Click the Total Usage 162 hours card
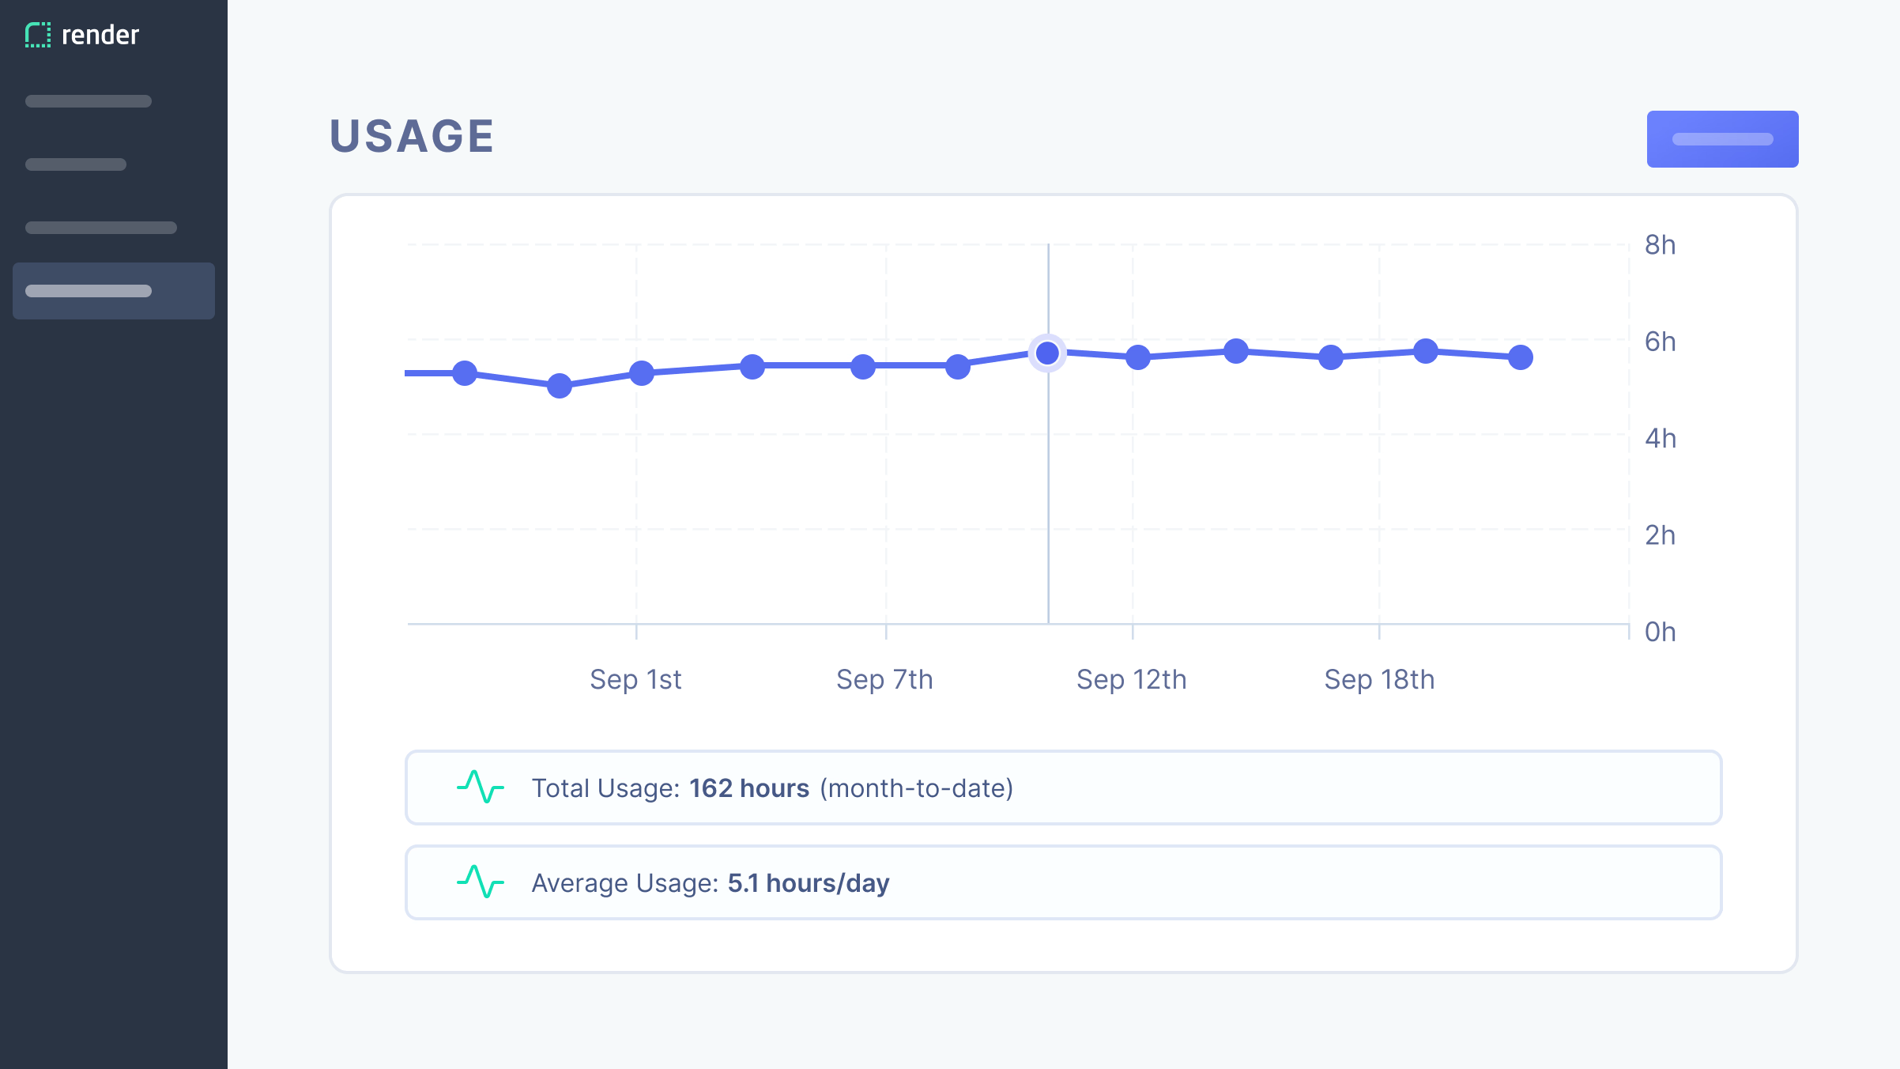This screenshot has width=1900, height=1069. [1063, 788]
